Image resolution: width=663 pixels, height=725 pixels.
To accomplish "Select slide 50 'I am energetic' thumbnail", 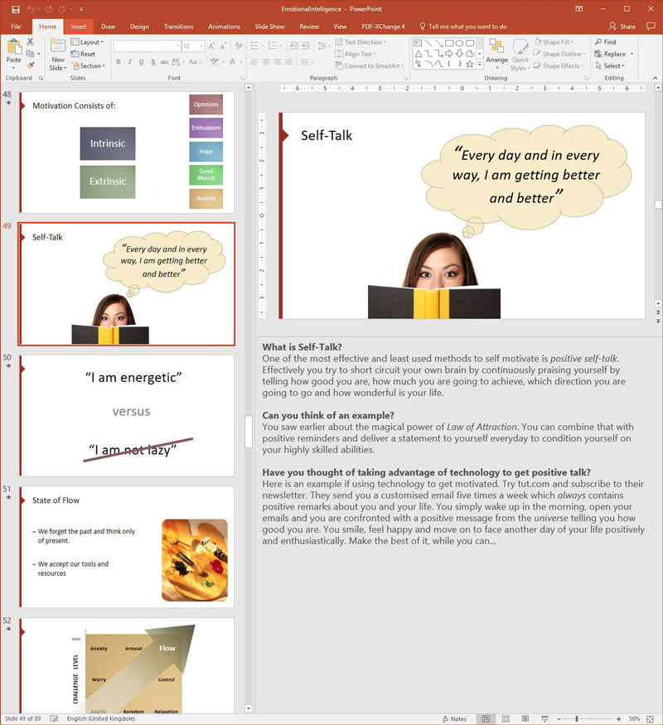I will pos(127,415).
